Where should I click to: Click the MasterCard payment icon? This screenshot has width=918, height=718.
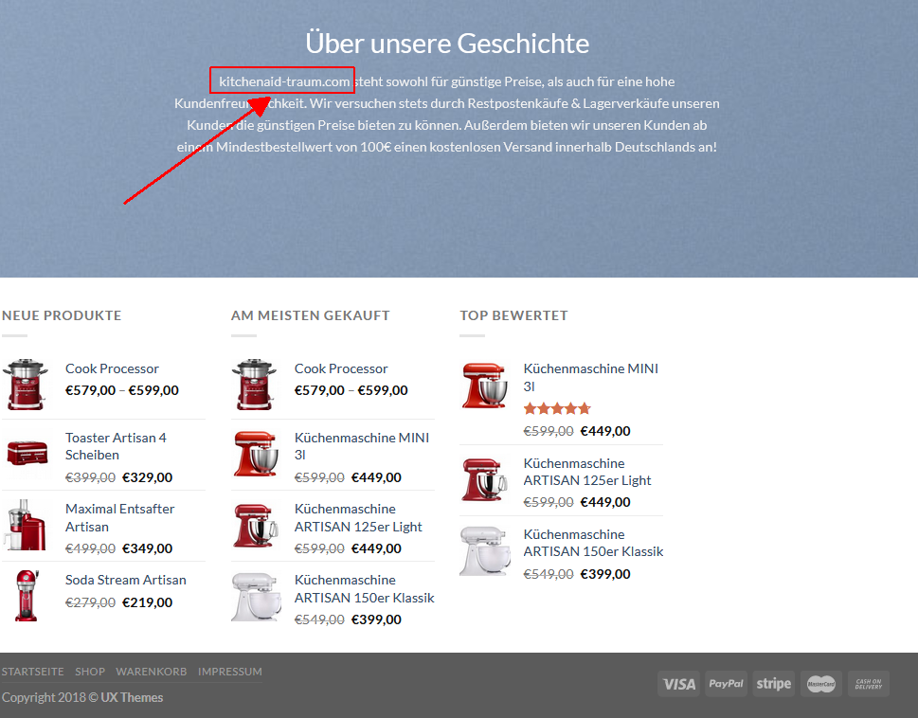[820, 684]
